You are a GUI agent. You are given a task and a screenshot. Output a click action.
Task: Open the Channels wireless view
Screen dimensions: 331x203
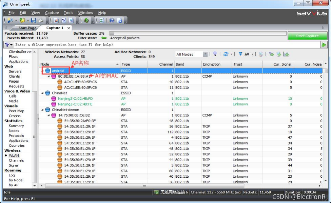click(x=16, y=160)
